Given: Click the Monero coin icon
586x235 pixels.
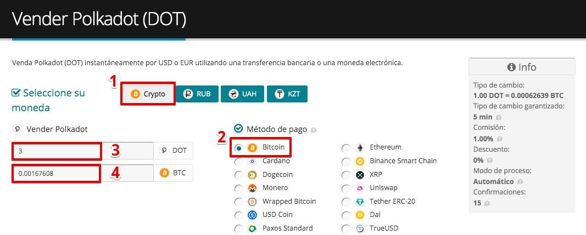Looking at the screenshot, I should pos(252,188).
